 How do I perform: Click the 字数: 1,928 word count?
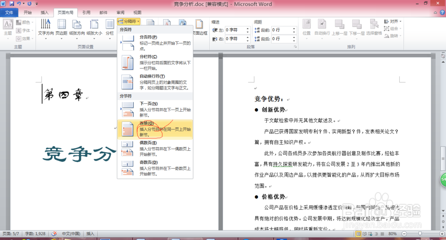tap(35, 234)
